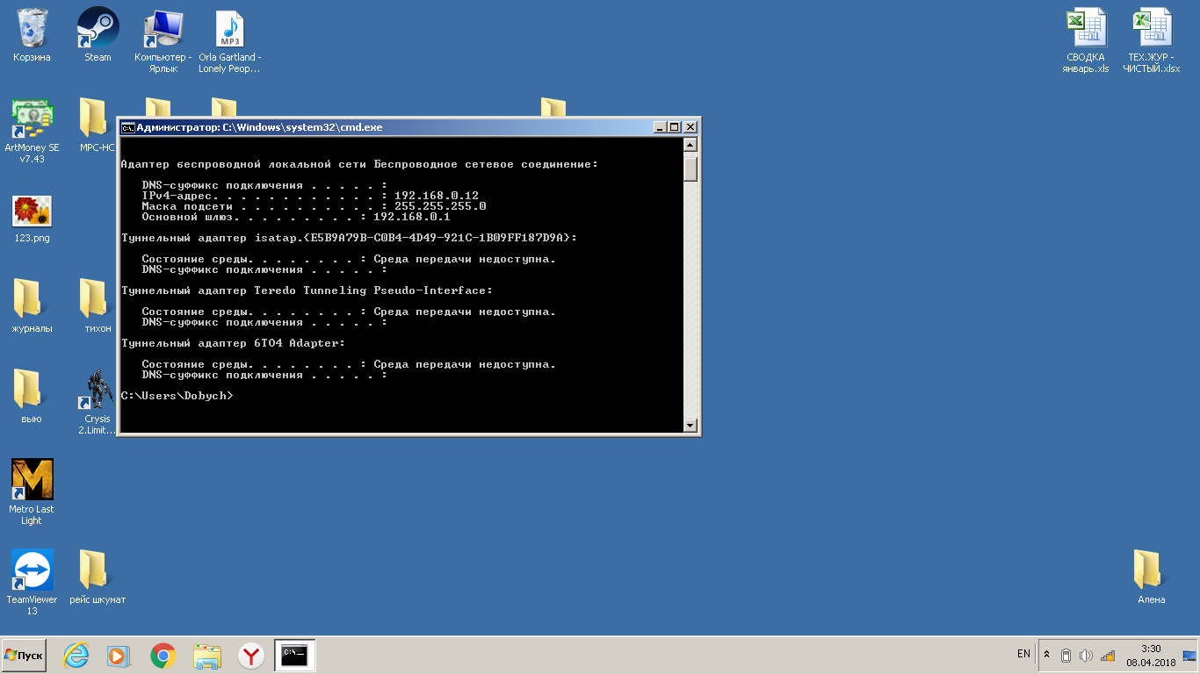Launch Yandex Browser from the taskbar

pyautogui.click(x=251, y=656)
